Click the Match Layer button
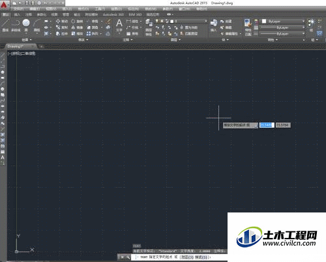Viewport: 326px width, 262px height. coord(189,34)
